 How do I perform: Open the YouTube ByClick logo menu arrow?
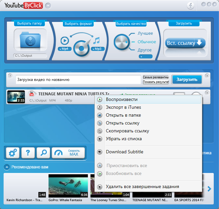[48, 6]
